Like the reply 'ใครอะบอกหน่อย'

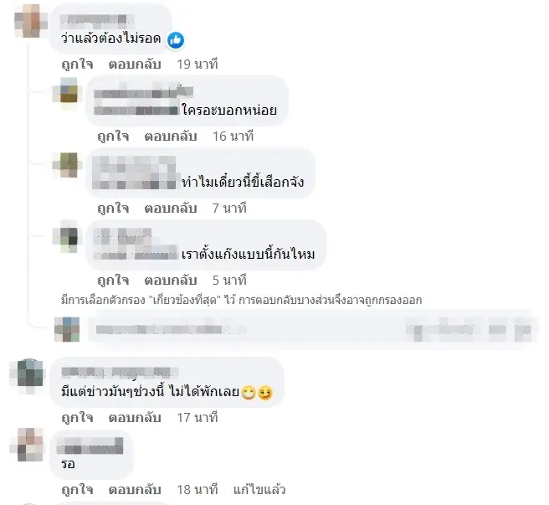point(114,136)
